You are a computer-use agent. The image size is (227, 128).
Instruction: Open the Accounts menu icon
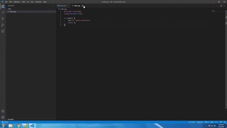coord(3,111)
